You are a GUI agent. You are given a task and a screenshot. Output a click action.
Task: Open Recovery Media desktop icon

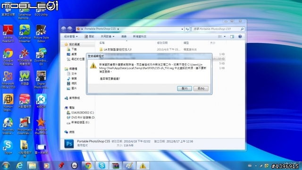coord(8,126)
